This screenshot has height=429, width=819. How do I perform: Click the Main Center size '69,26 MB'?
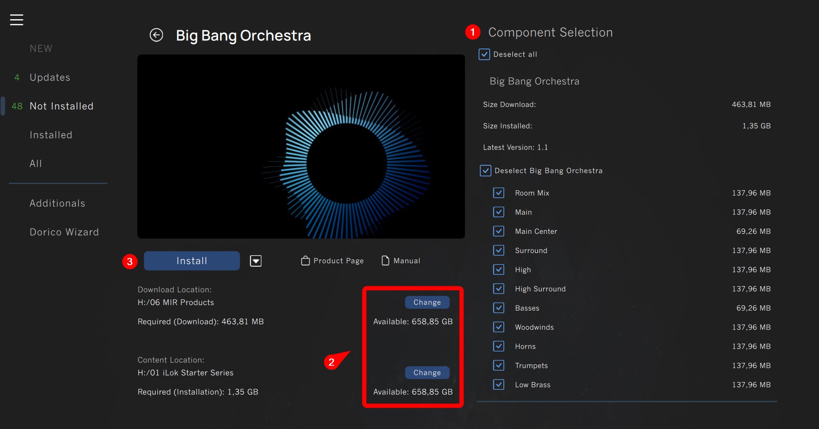[x=753, y=231]
